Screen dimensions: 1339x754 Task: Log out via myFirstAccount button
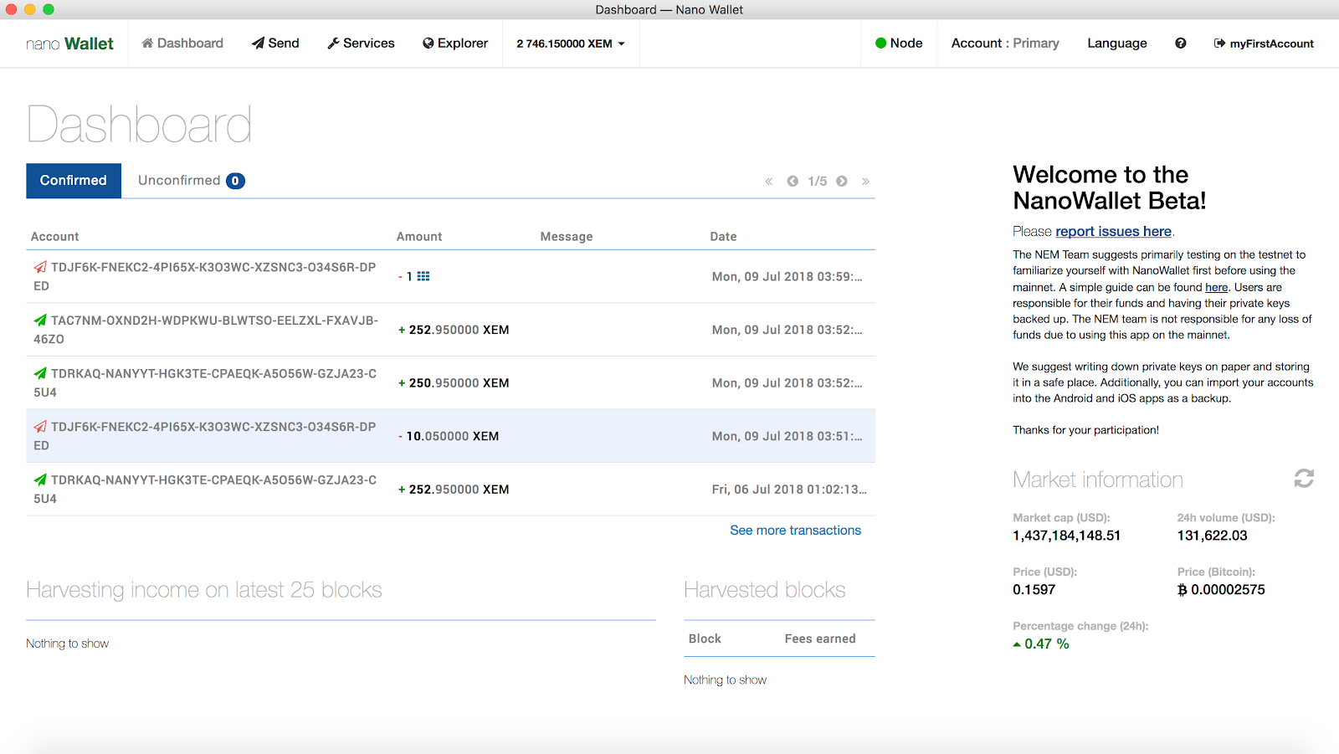coord(1264,44)
